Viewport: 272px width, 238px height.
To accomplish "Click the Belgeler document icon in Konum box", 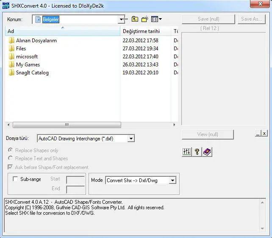I will pyautogui.click(x=38, y=19).
